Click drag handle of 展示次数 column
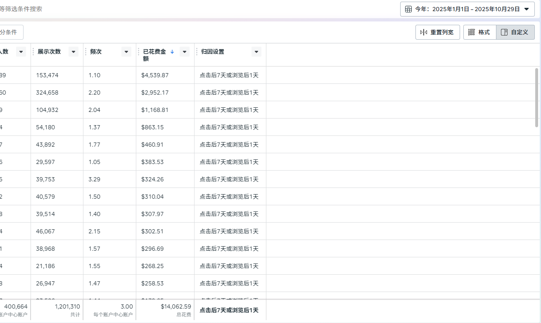The height and width of the screenshot is (323, 541). (x=33, y=52)
